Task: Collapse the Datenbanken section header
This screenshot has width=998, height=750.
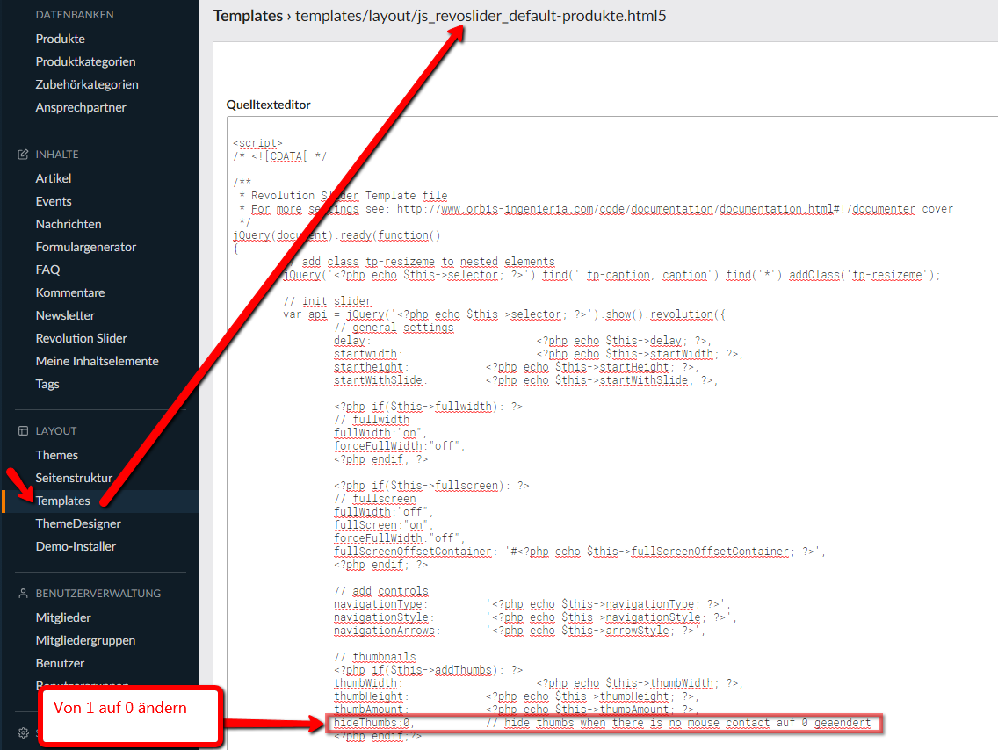Action: (75, 15)
